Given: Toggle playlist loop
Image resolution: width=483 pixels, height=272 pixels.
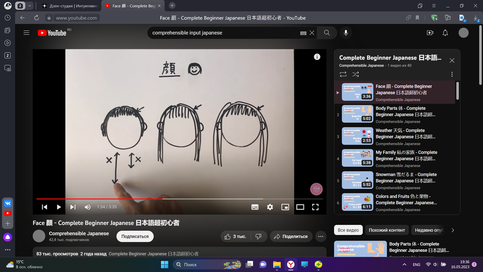Looking at the screenshot, I should point(343,75).
